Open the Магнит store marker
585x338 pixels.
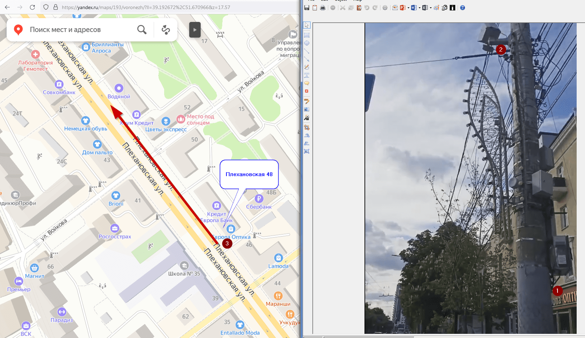(x=34, y=268)
